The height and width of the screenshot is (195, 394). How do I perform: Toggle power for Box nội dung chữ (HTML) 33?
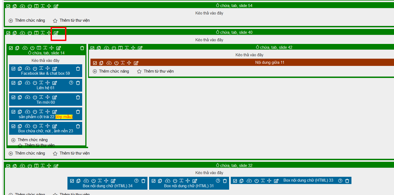pyautogui.click(x=257, y=181)
